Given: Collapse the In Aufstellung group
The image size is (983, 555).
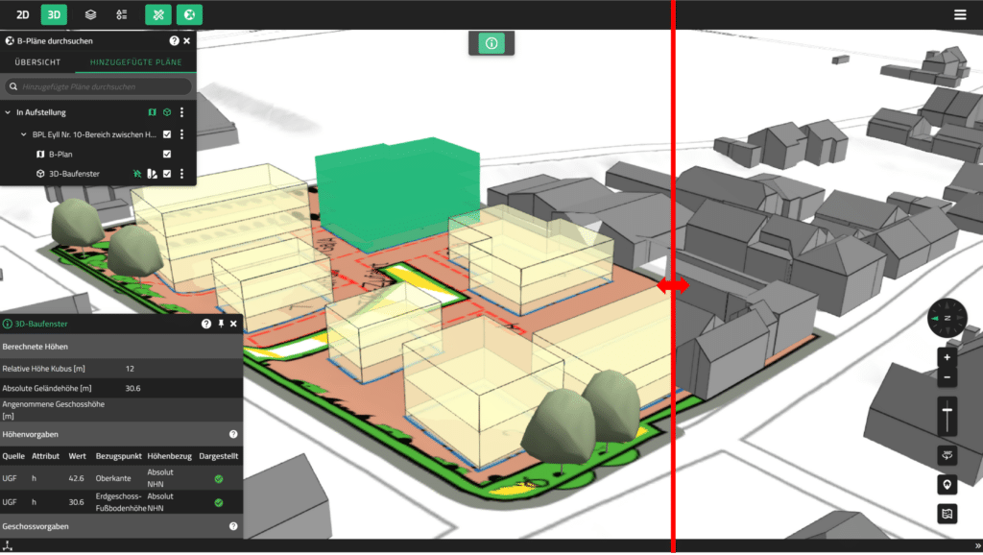Looking at the screenshot, I should pos(8,112).
